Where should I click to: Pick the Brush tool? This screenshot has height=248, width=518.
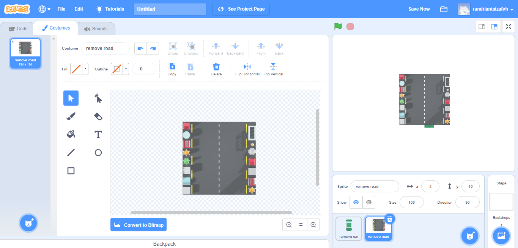coord(71,116)
